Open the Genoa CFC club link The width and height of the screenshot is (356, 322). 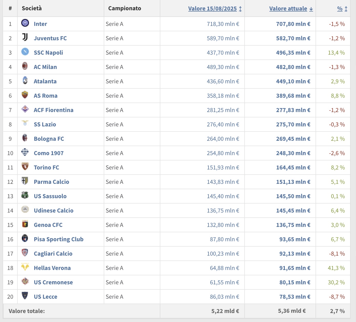pyautogui.click(x=48, y=225)
